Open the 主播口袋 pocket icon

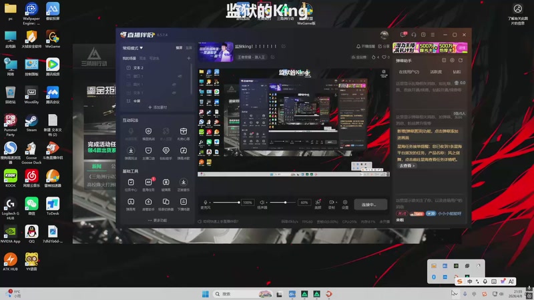tap(148, 151)
